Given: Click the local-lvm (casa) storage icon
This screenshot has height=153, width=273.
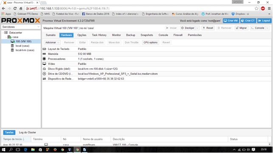Looking at the screenshot, I should click(12, 50).
